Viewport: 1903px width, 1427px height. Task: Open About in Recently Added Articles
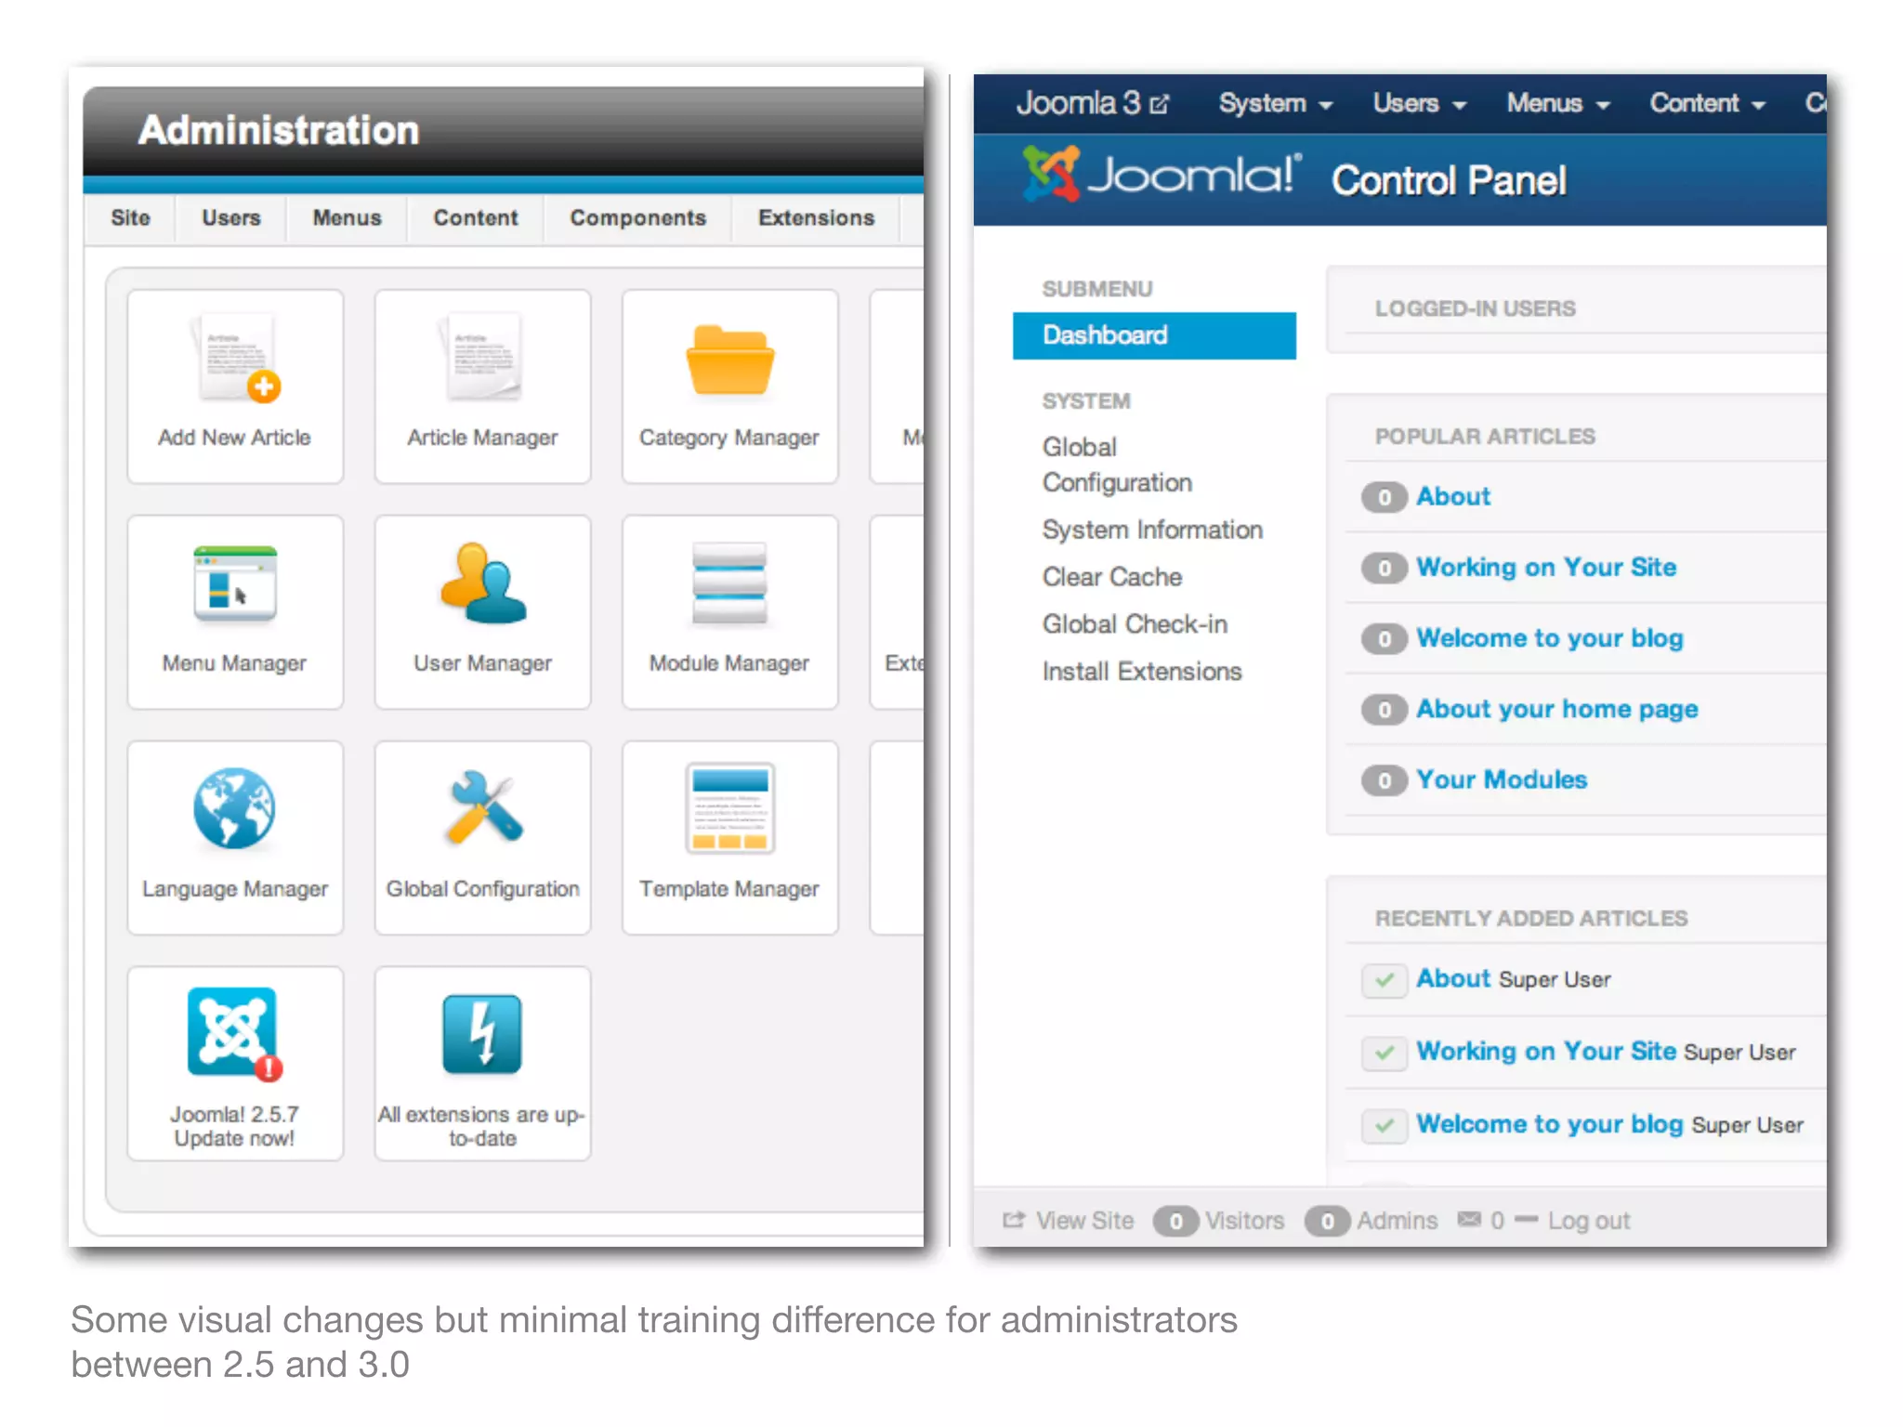coord(1453,978)
